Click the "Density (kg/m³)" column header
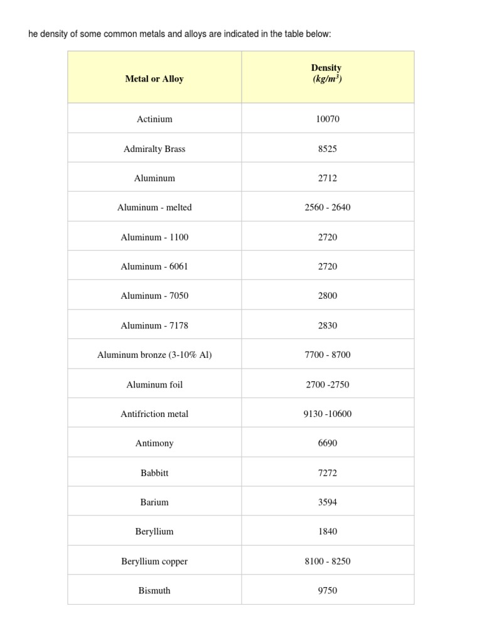 coord(327,73)
